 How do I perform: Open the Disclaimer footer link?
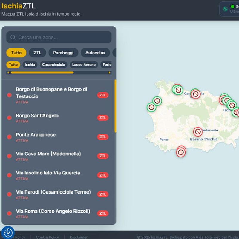[x=79, y=237]
